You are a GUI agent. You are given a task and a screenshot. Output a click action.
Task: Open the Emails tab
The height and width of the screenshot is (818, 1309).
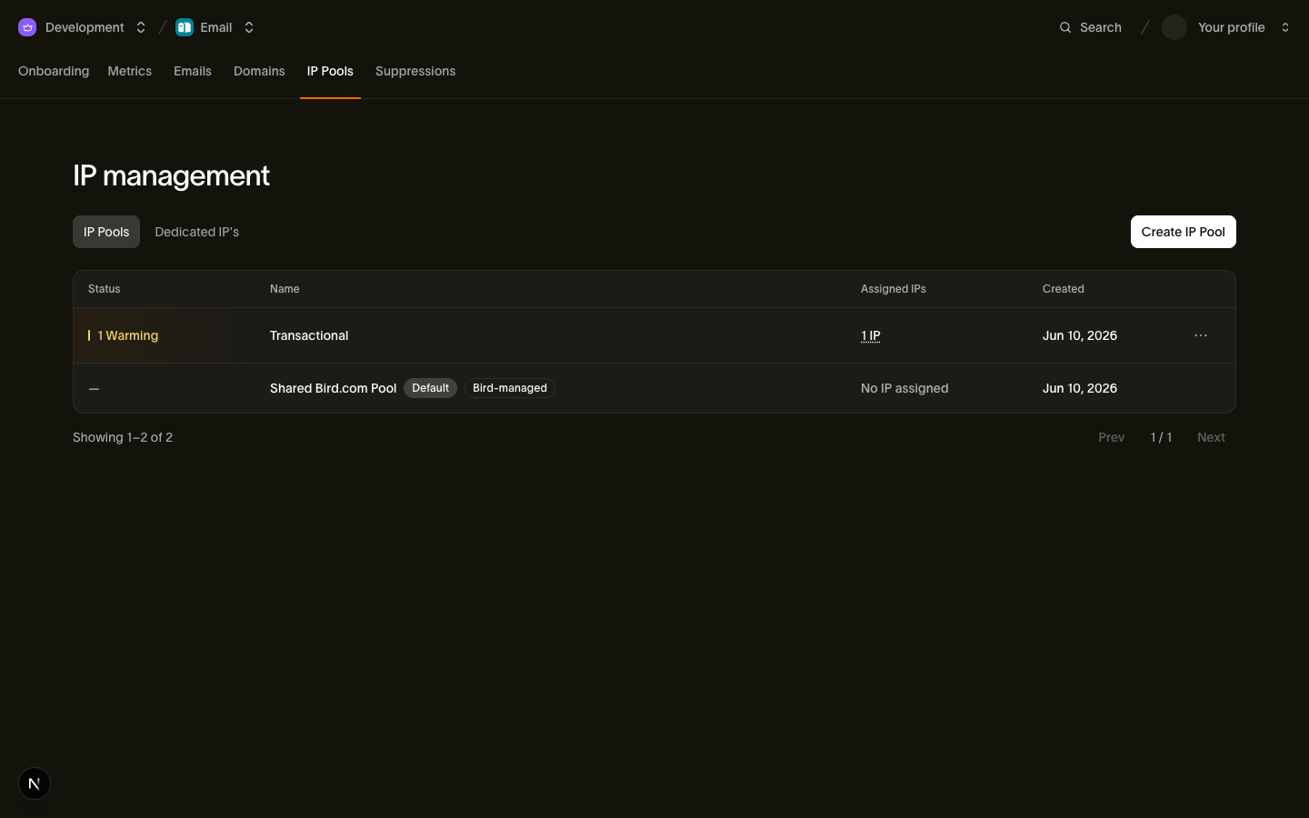point(193,71)
